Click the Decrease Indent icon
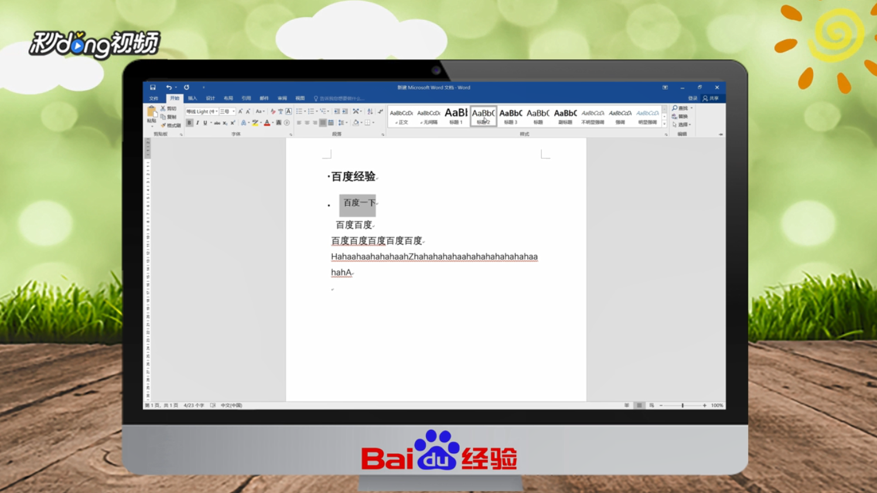 coord(337,111)
